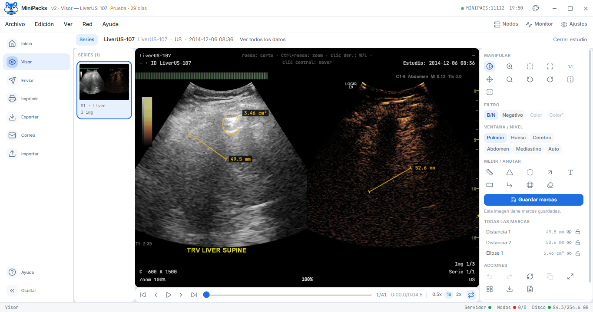This screenshot has width=593, height=312.
Task: Open fullscreen with expand arrows icon
Action: coord(570,276)
